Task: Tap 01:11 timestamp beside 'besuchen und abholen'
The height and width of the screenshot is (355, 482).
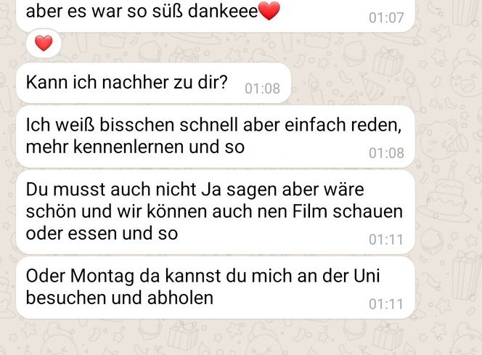Action: click(385, 304)
